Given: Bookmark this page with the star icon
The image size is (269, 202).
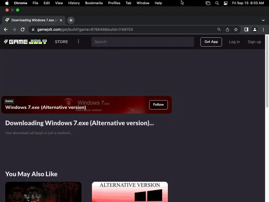Looking at the screenshot, I should point(236,29).
